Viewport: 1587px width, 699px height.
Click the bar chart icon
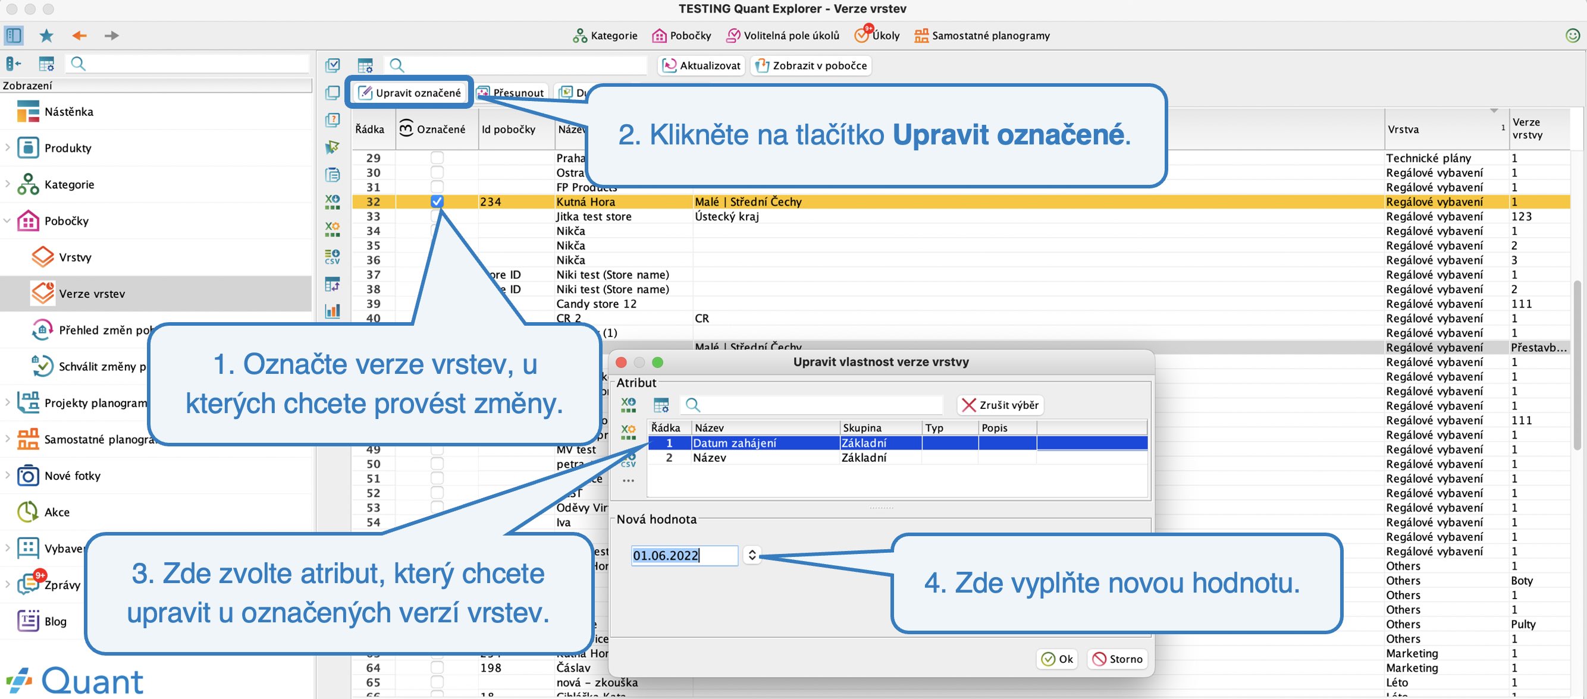[333, 311]
